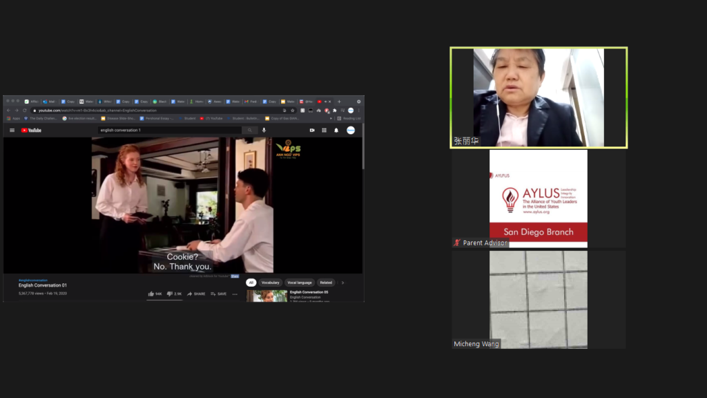
Task: Click the 'English Conversation 01' video title
Action: point(42,285)
